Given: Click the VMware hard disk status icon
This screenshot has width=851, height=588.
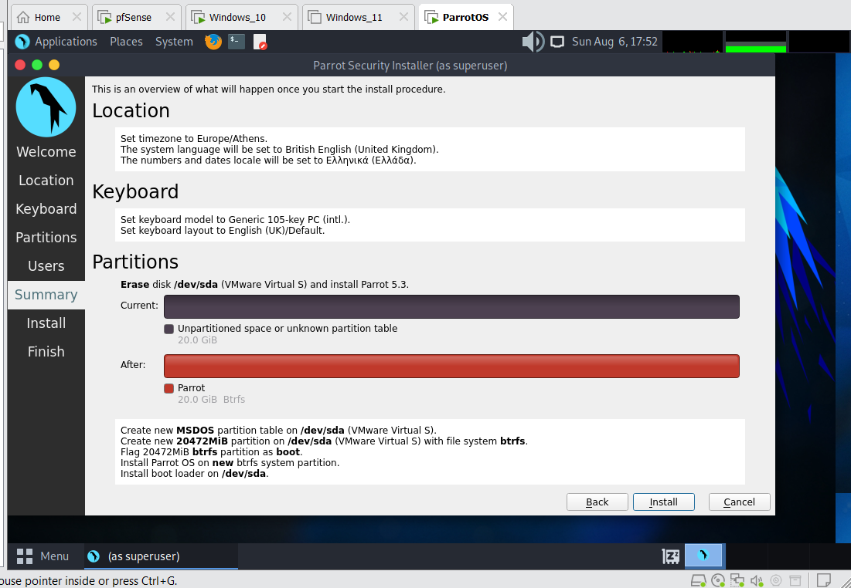Looking at the screenshot, I should [x=699, y=581].
